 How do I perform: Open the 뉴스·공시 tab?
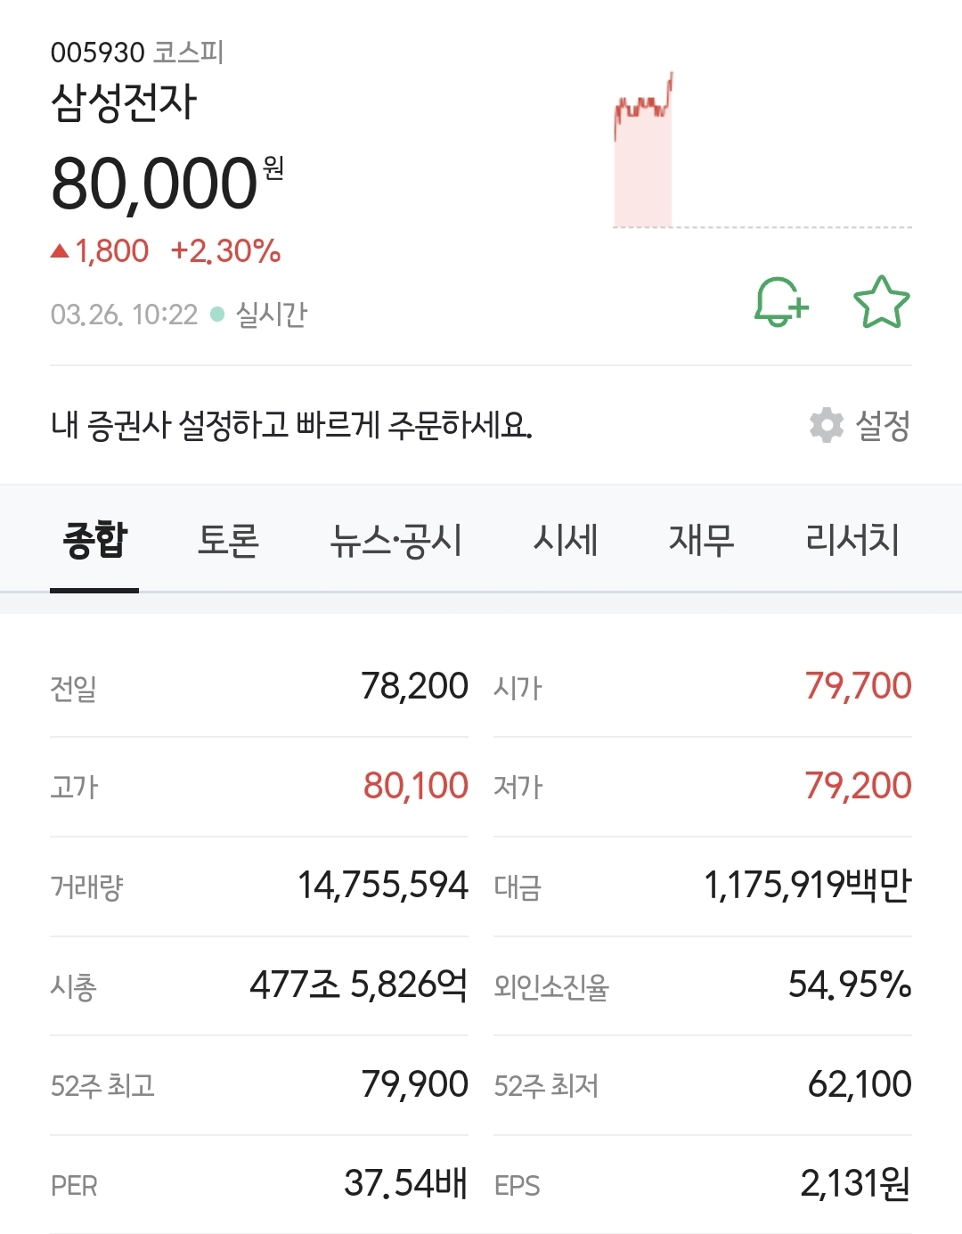click(x=395, y=540)
